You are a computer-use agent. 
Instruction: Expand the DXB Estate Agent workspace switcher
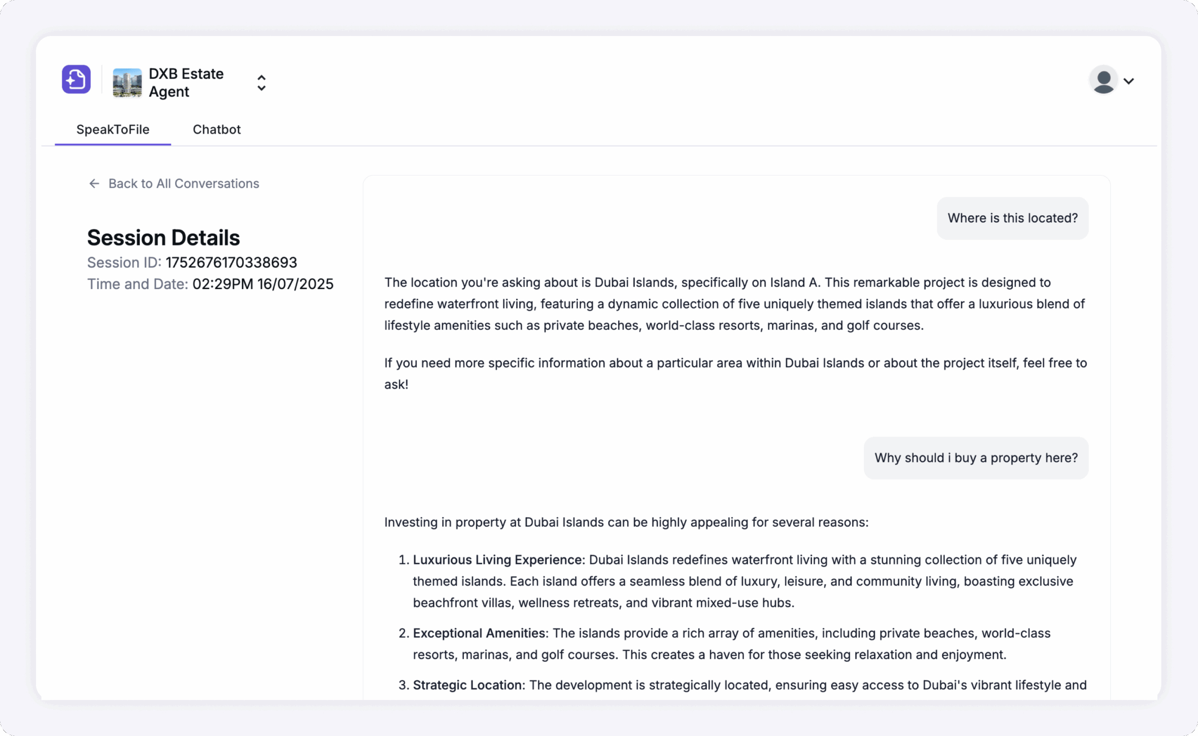[262, 83]
